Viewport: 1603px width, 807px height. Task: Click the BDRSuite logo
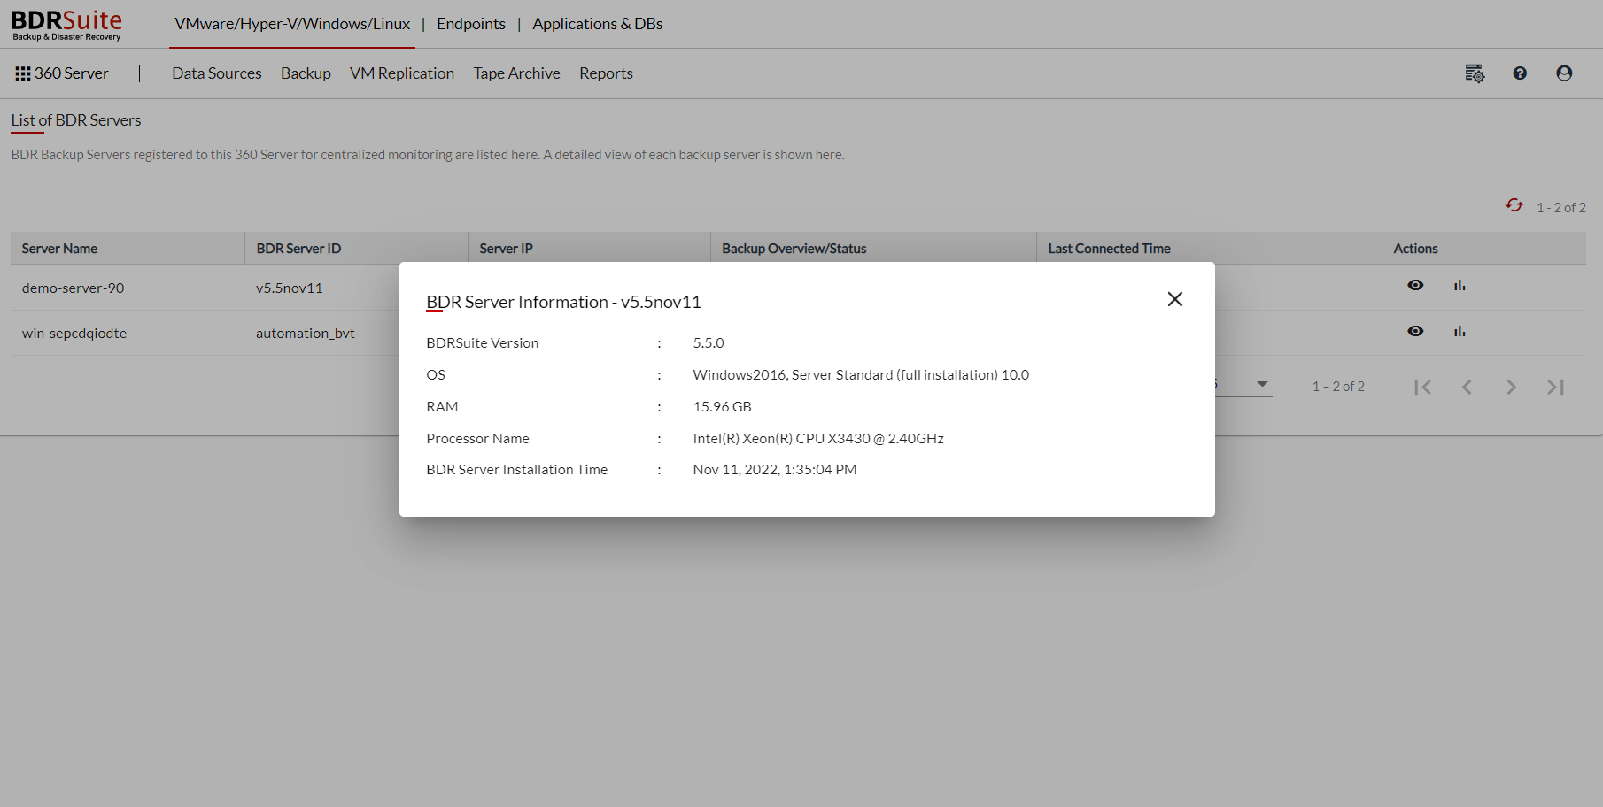coord(66,25)
